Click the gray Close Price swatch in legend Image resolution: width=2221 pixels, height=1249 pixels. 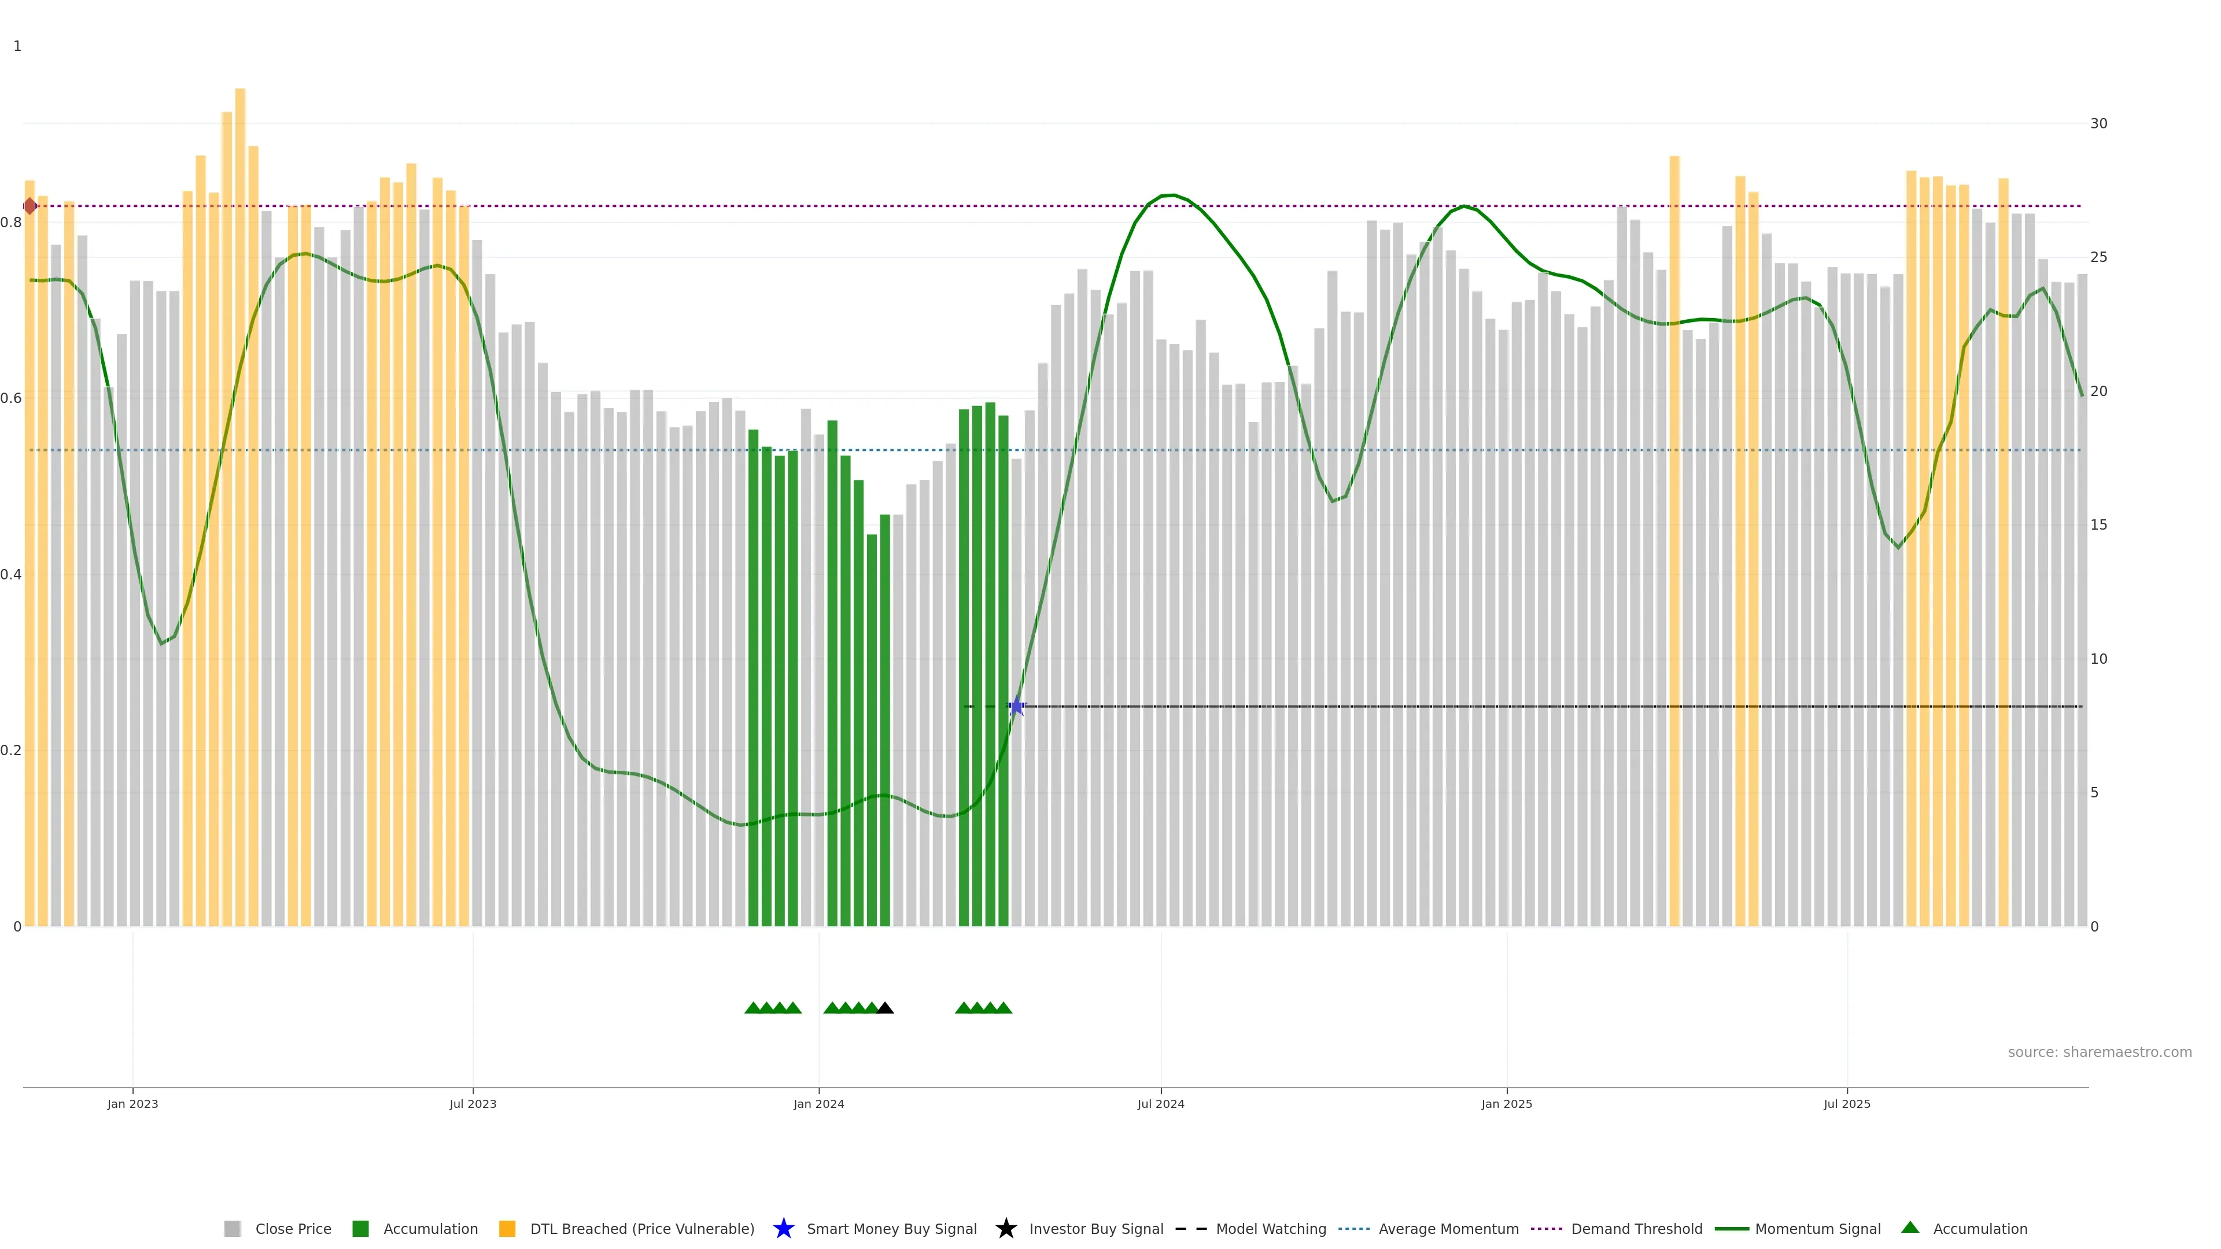[232, 1228]
